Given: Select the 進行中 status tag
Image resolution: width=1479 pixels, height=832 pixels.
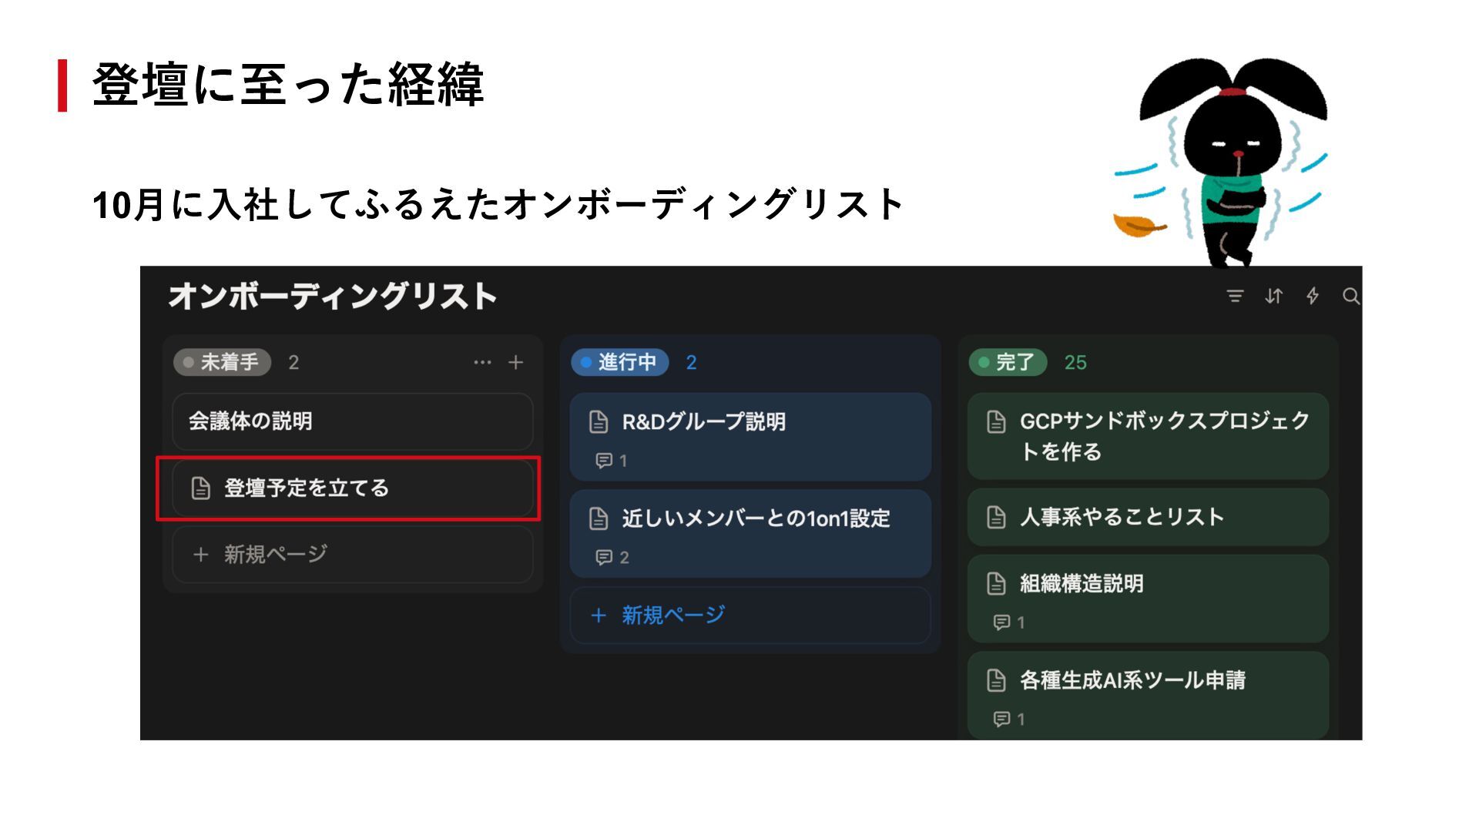Looking at the screenshot, I should pos(620,362).
